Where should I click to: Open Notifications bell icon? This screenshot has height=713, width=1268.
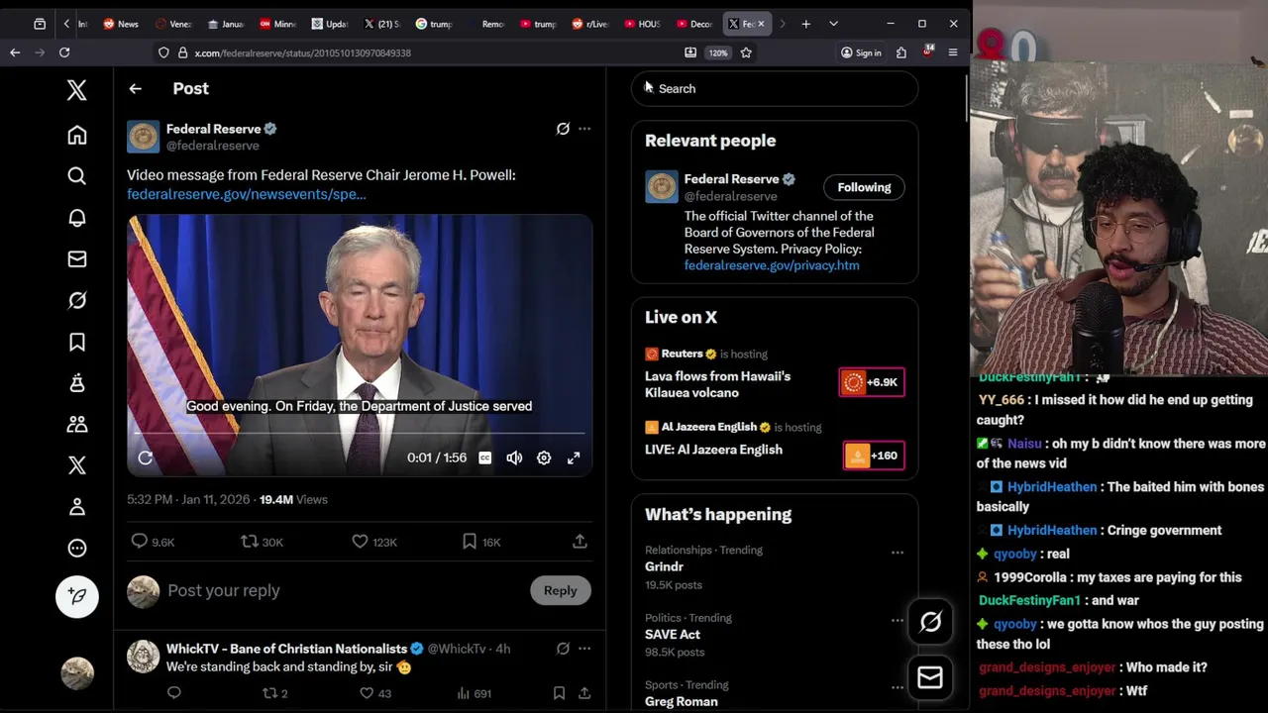[76, 218]
